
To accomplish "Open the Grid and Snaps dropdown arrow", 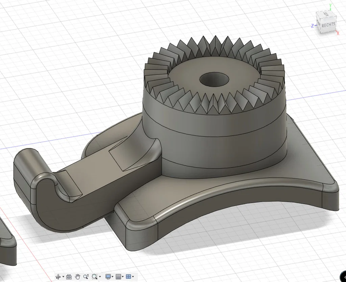I will 123,277.
